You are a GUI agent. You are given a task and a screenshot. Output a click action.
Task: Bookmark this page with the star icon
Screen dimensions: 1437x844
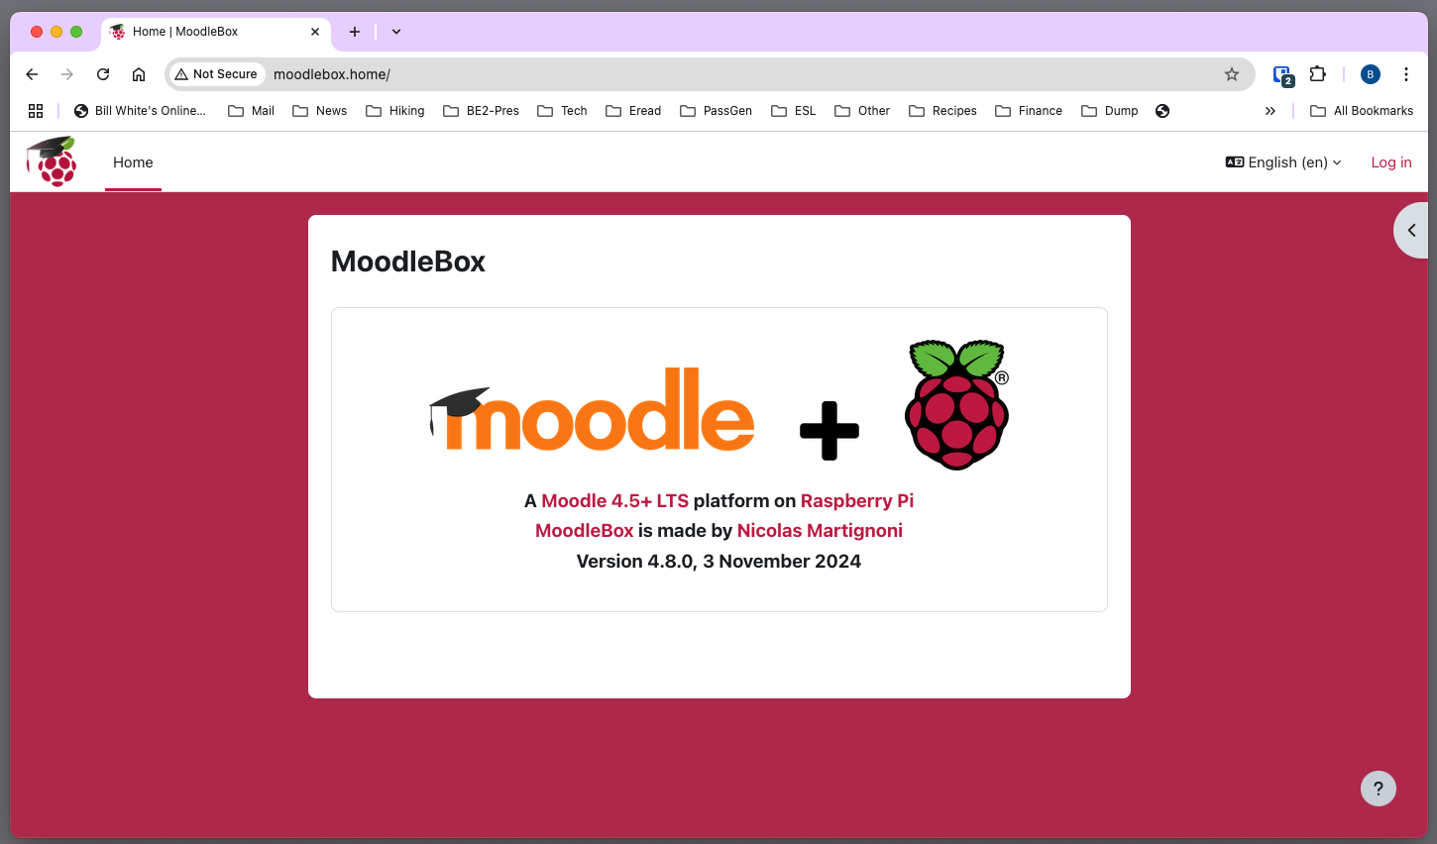(x=1232, y=74)
